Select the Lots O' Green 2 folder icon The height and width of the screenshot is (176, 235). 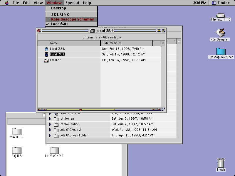pyautogui.click(x=56, y=130)
